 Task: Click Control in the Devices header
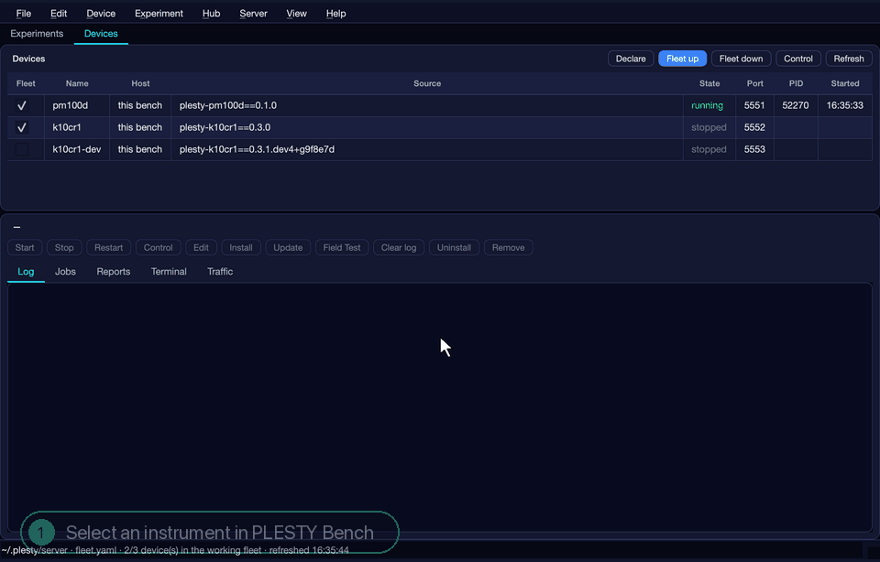(798, 59)
